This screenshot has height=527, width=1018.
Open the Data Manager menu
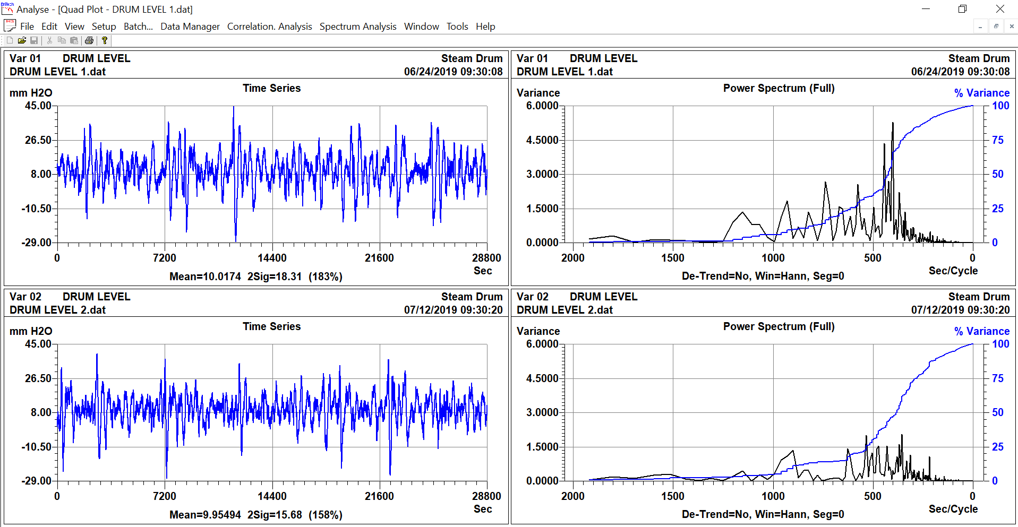point(190,27)
